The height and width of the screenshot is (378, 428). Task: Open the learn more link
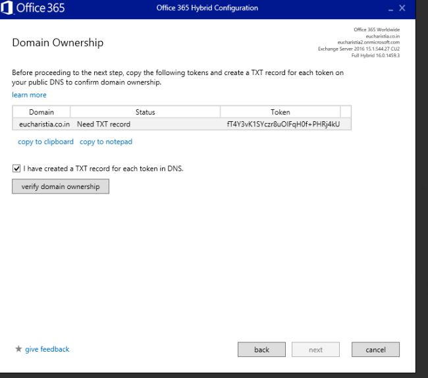(x=29, y=95)
